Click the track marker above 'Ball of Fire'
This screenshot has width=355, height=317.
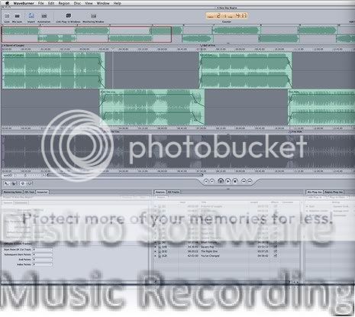click(201, 46)
